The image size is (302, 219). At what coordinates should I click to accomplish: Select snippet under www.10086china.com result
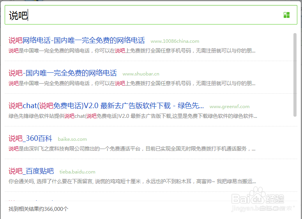coord(132,51)
